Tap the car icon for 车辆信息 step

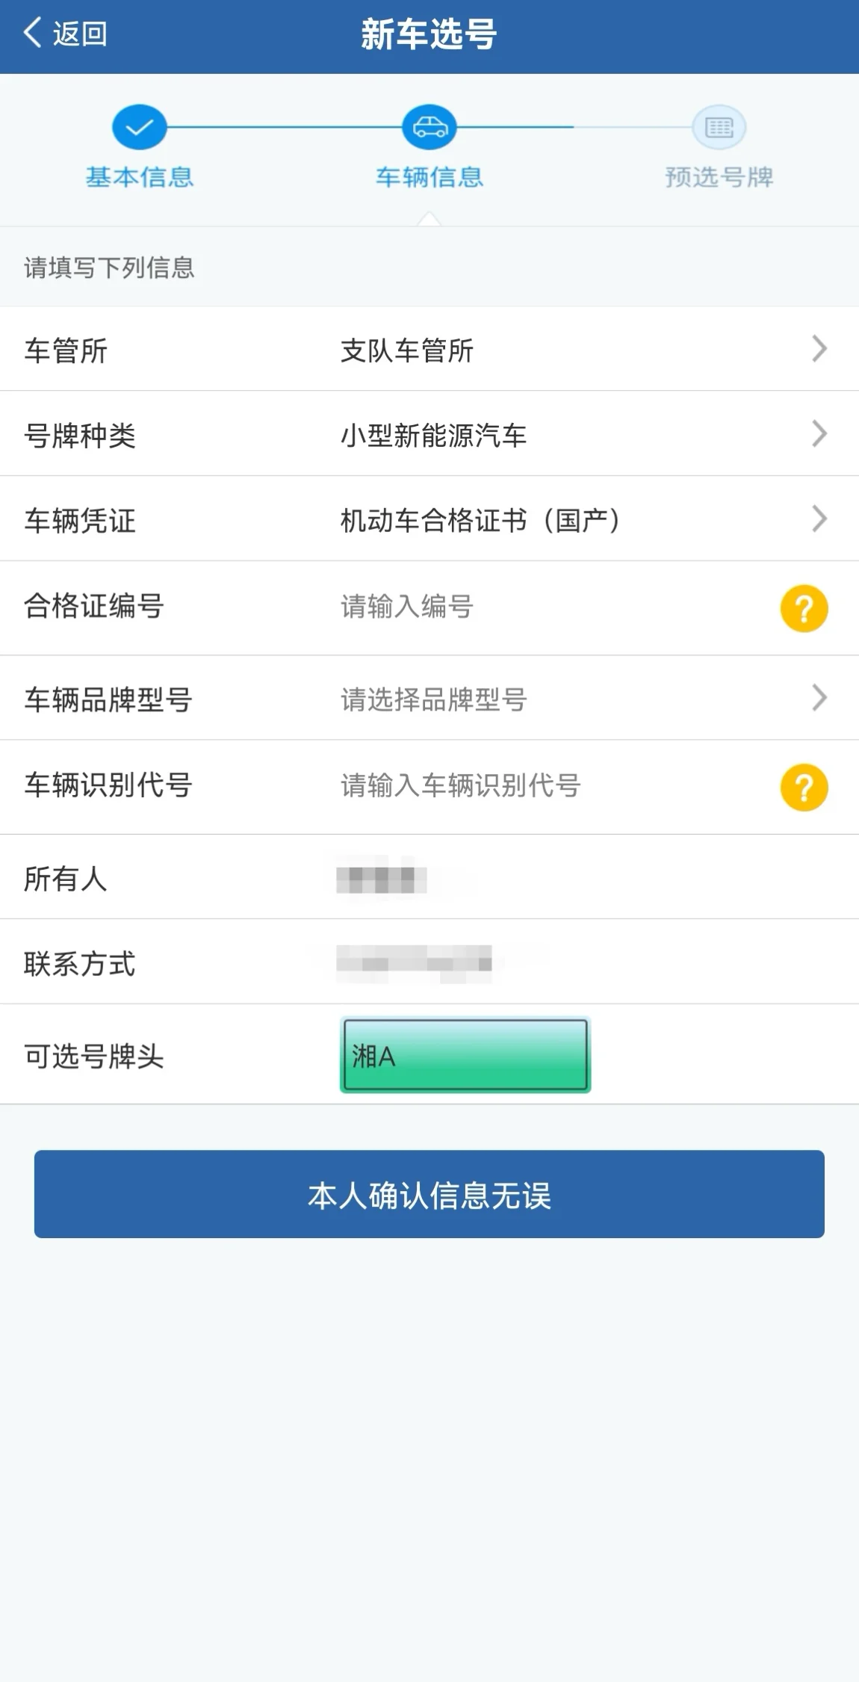[429, 128]
